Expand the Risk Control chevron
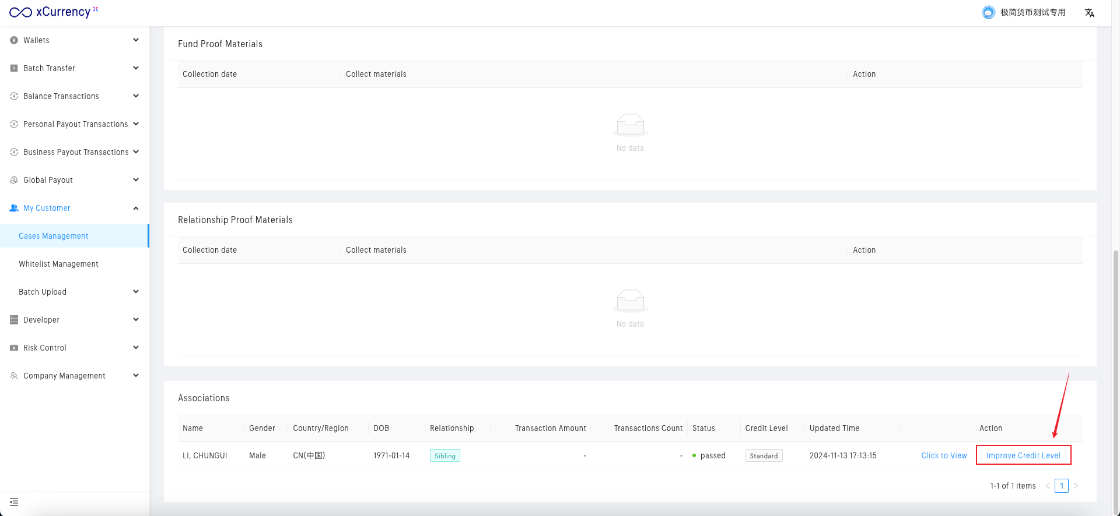This screenshot has width=1120, height=516. pyautogui.click(x=136, y=348)
